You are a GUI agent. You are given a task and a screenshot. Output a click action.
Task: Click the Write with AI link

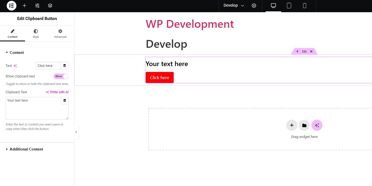[x=57, y=92]
